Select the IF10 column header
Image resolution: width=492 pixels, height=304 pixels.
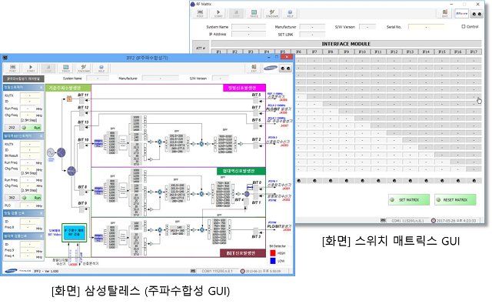coord(362,52)
